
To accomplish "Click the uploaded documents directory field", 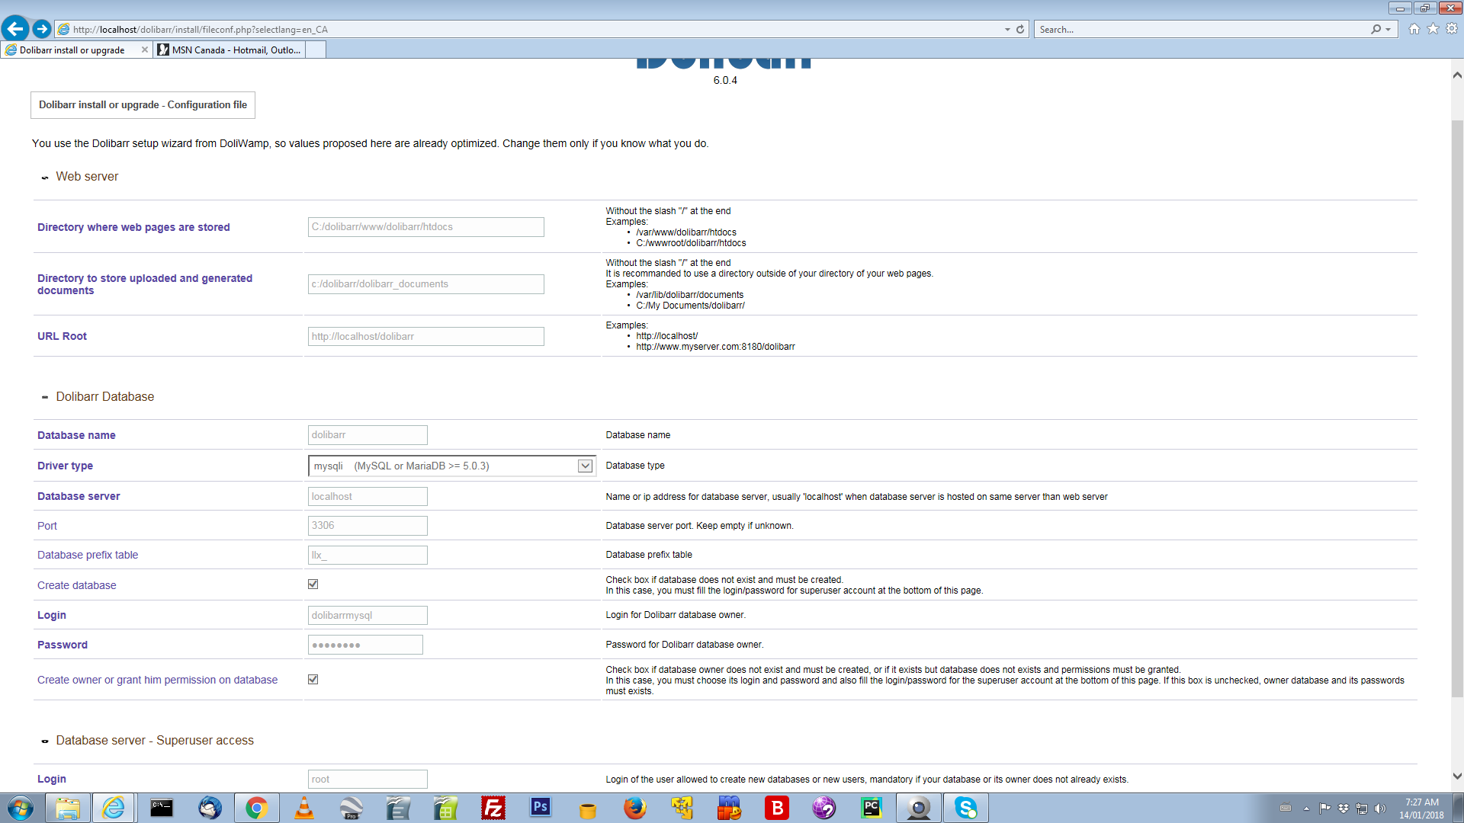I will pos(425,284).
